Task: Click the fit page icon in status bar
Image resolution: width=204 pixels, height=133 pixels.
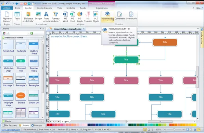Action: 187,130
